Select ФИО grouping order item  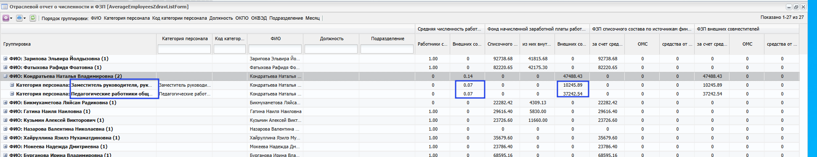click(x=96, y=18)
